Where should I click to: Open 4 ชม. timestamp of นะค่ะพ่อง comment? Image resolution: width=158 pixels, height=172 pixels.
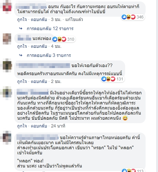56,46
